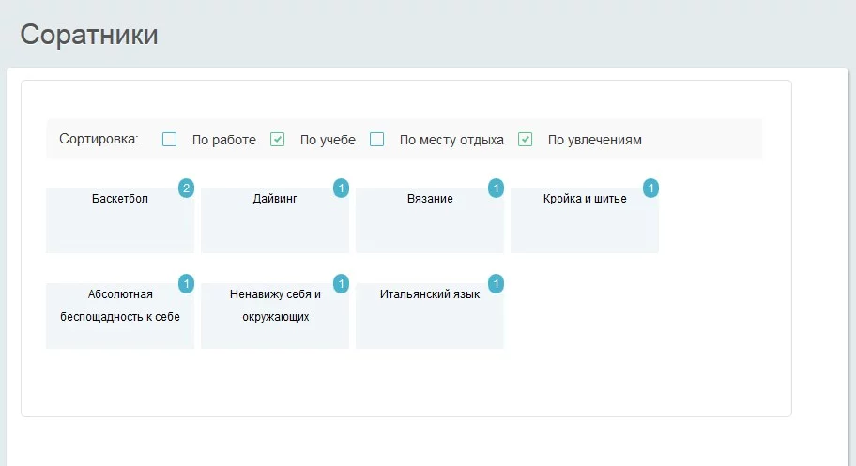Select «Ненавижу себя и окружающих» tile
Screen dimensions: 856x466
[x=275, y=317]
